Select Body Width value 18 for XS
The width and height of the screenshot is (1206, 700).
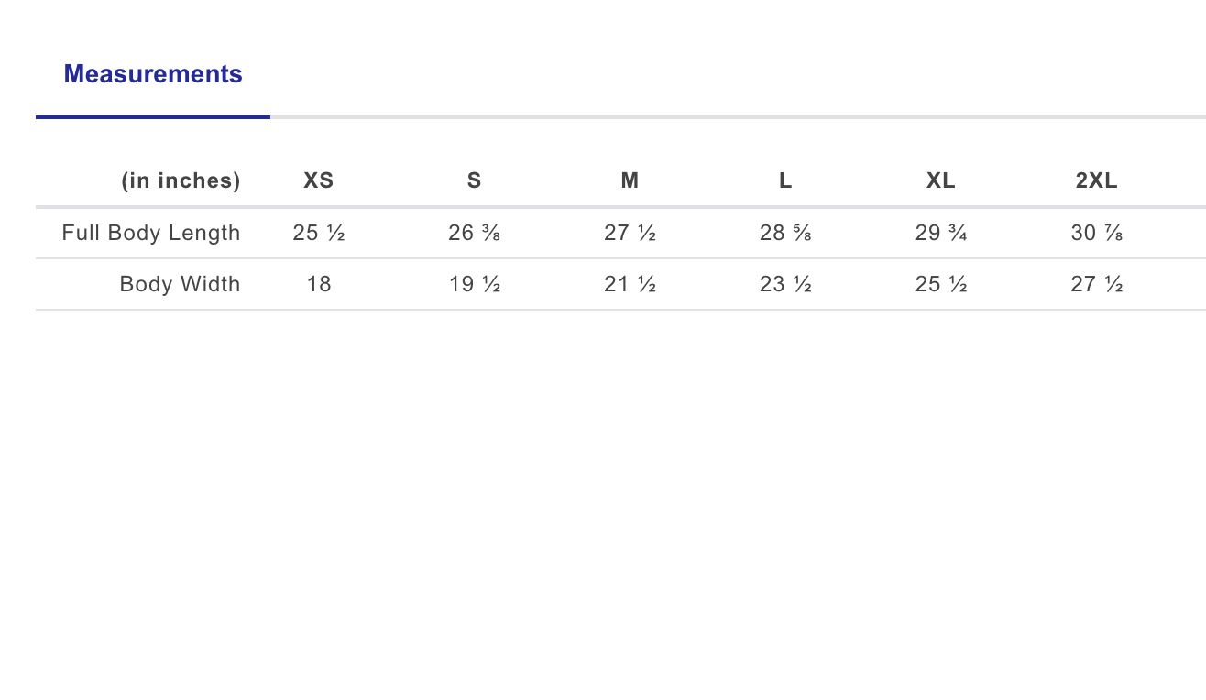[x=319, y=284]
